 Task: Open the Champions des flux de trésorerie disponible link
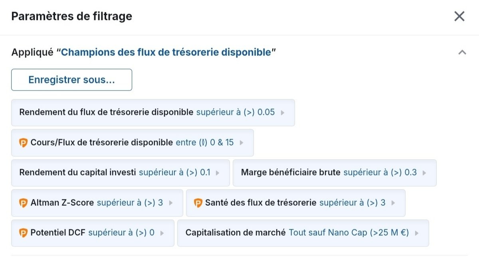pyautogui.click(x=166, y=52)
